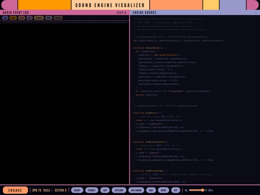Screen dimensions: 260x195
Task: Click the SCALE readout in the bottom bar
Action: [x=48, y=190]
